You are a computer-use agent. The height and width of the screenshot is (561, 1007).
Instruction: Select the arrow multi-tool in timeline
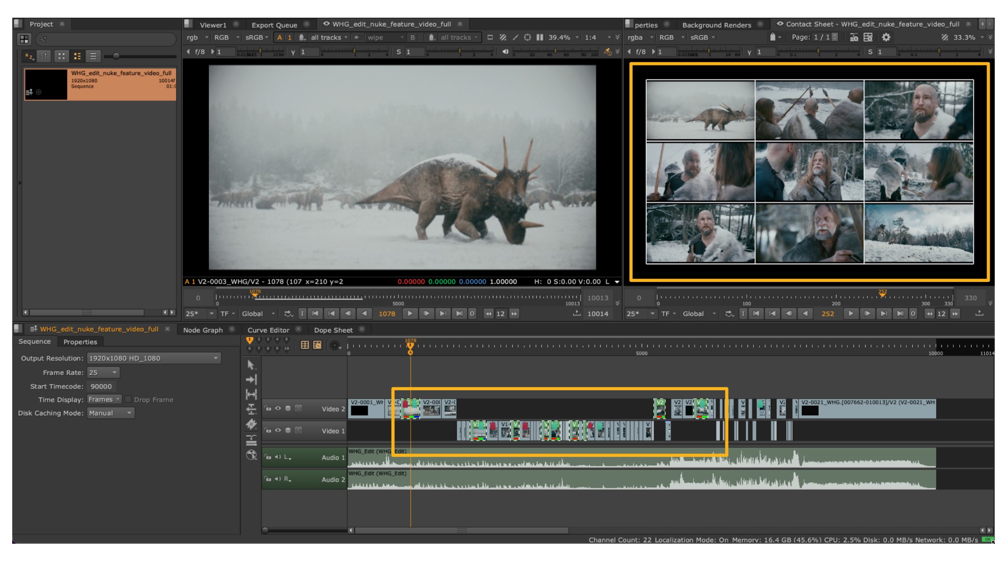(x=251, y=365)
